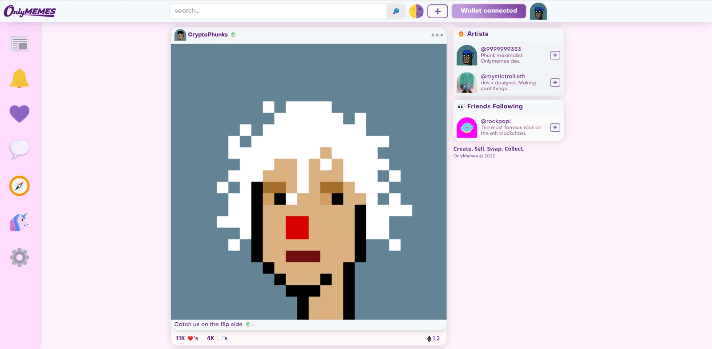Viewport: 712px width, 349px height.
Task: Open the user profile avatar menu
Action: [x=538, y=11]
